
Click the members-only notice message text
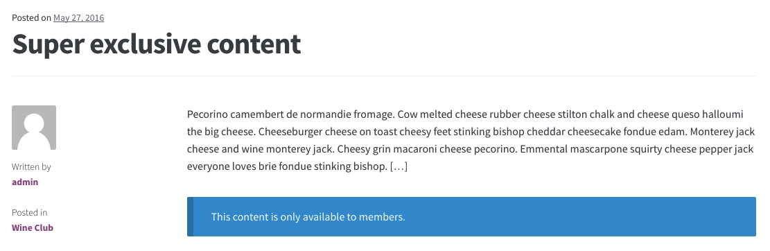pos(308,216)
